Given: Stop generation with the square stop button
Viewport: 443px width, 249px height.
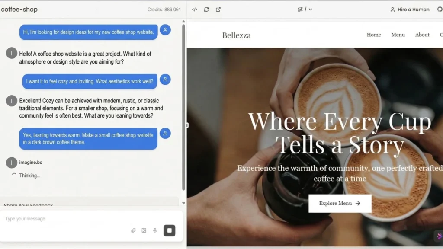Looking at the screenshot, I should click(x=169, y=230).
